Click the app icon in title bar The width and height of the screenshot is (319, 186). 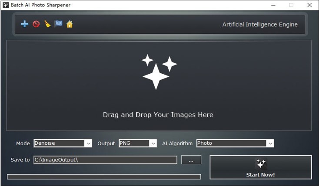(x=6, y=5)
